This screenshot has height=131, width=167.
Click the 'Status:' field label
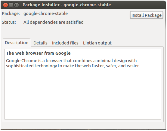(9, 22)
